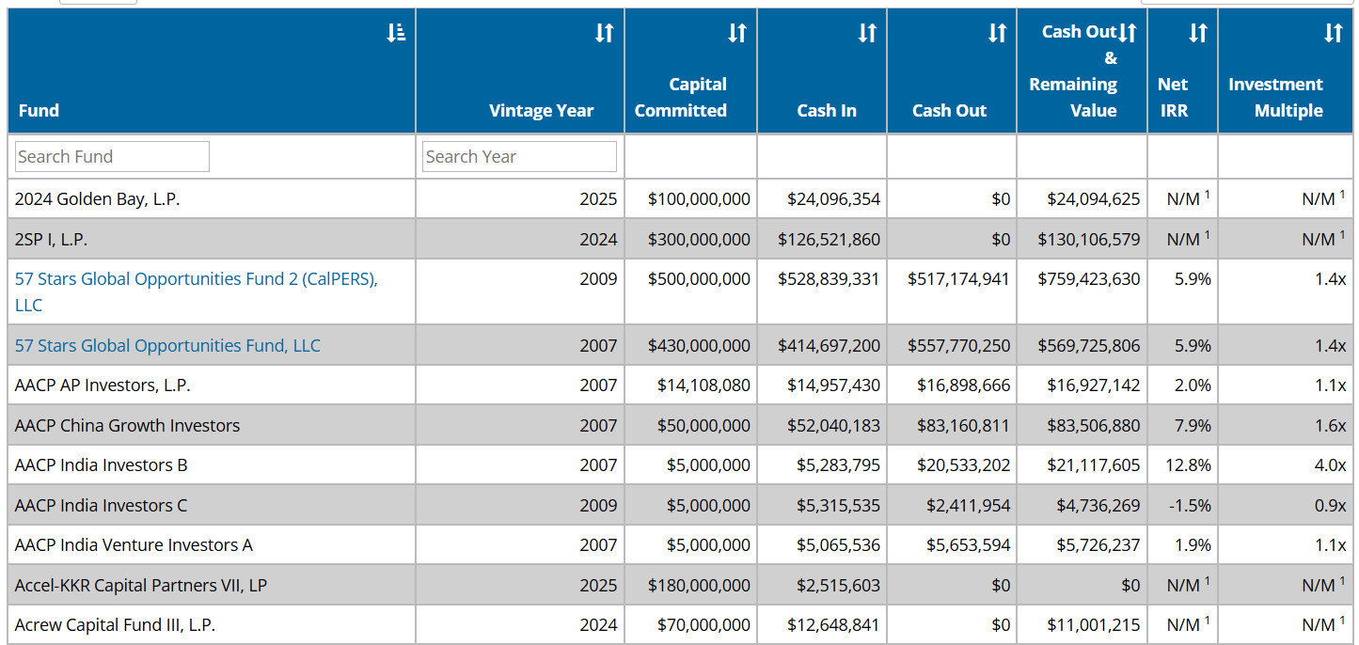Click the $2,515,603 cash in value
1359x645 pixels.
click(838, 585)
